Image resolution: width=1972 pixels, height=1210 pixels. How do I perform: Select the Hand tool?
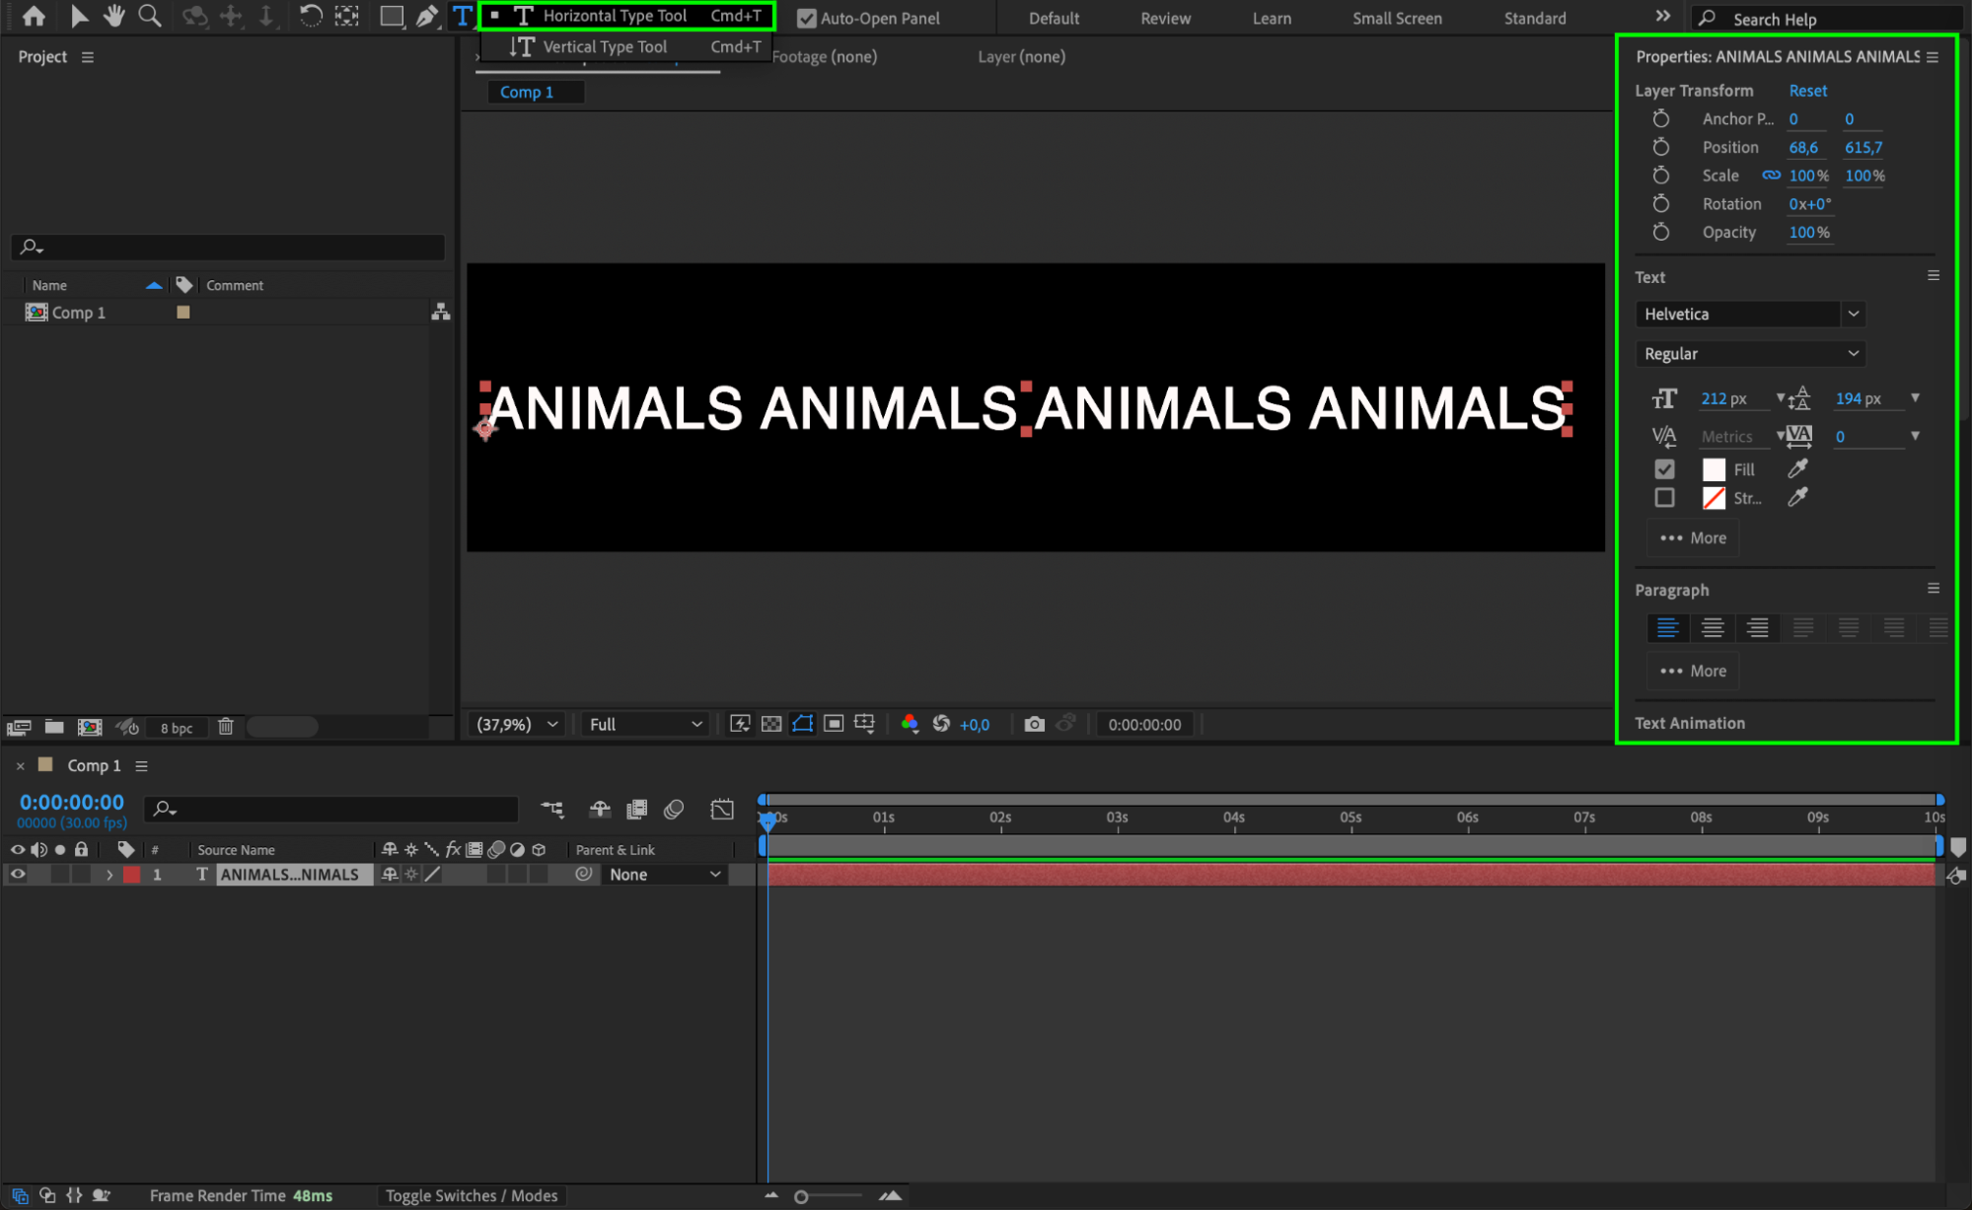[113, 16]
